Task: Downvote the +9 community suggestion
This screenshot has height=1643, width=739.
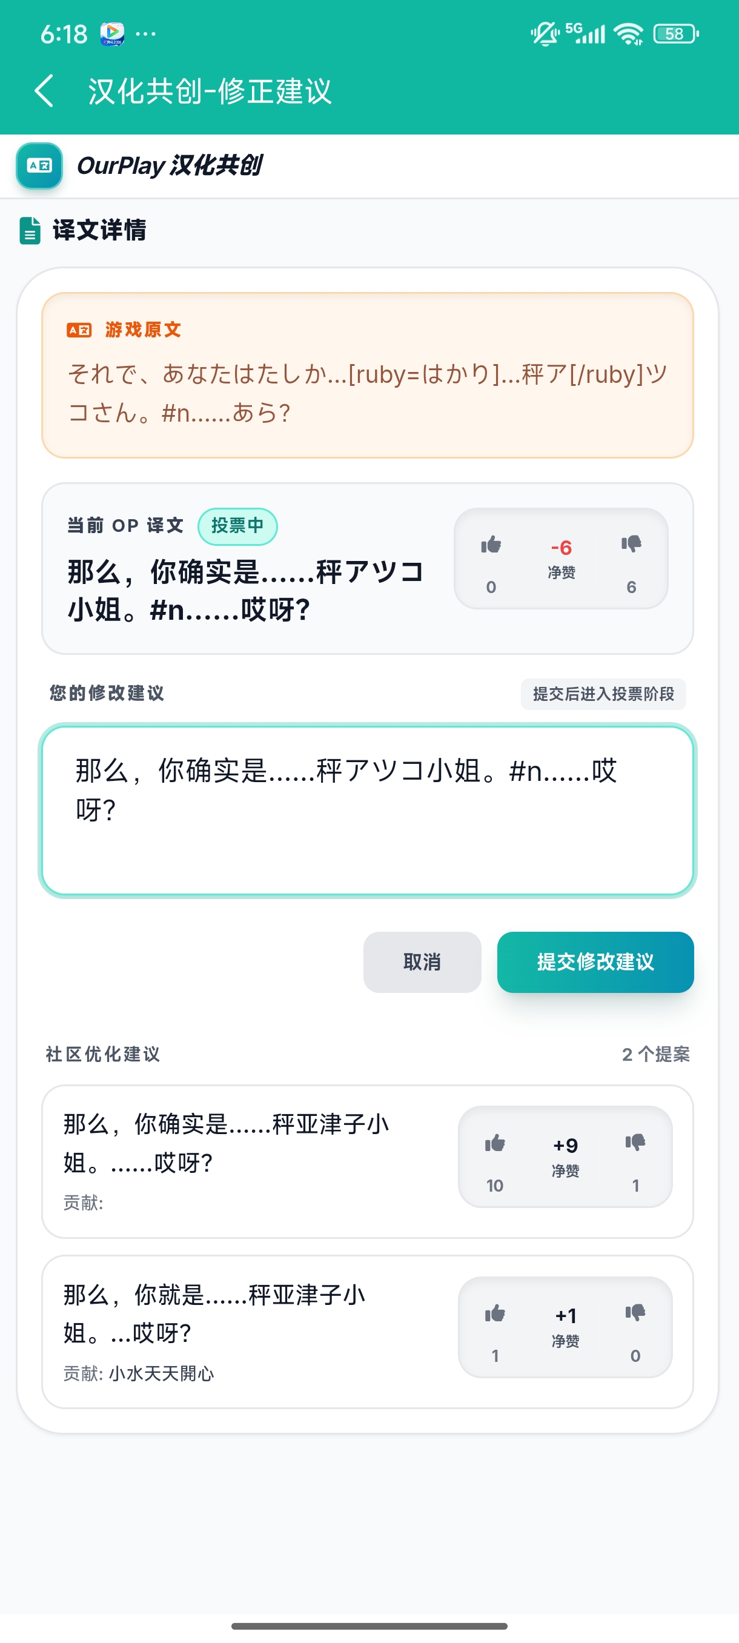Action: tap(635, 1143)
